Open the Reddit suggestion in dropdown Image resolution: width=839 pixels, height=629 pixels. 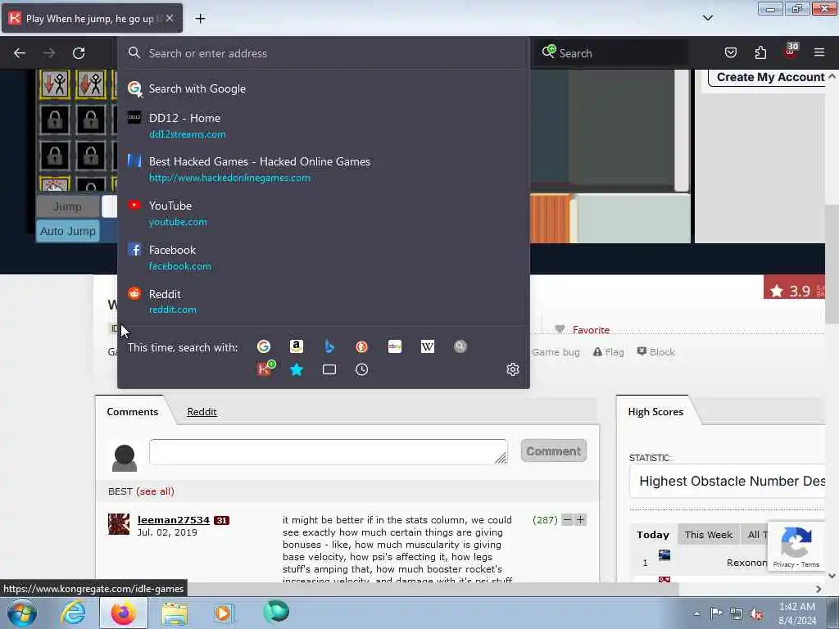tap(323, 301)
